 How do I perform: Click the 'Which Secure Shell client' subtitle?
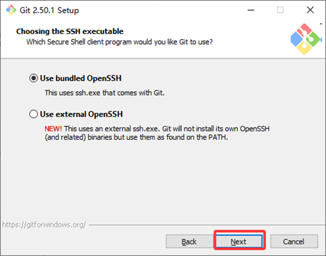(120, 42)
